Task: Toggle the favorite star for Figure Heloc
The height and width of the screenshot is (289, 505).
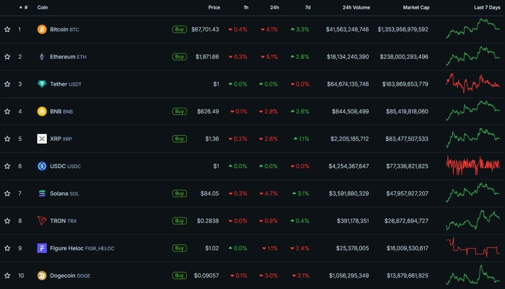Action: pos(7,248)
